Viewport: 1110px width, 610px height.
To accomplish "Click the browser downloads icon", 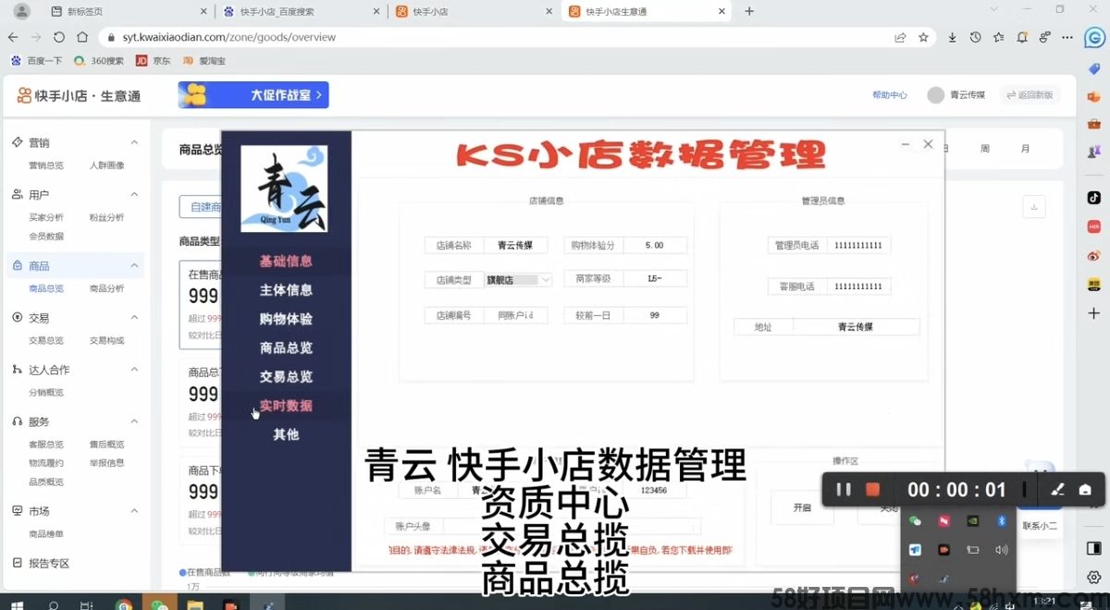I will (x=952, y=38).
